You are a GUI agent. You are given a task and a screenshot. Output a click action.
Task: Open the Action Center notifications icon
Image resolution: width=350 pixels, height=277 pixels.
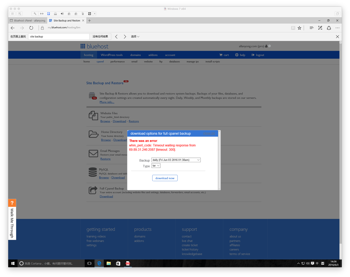tap(313, 263)
